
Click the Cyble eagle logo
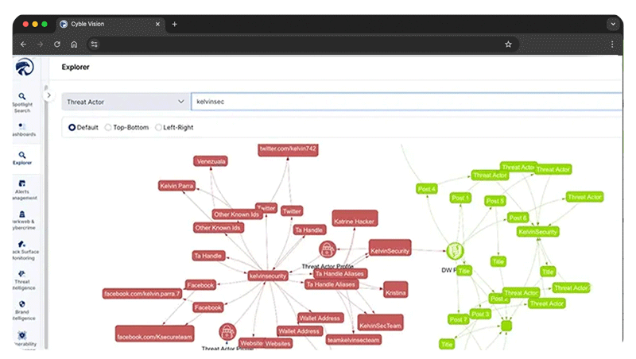coord(24,68)
